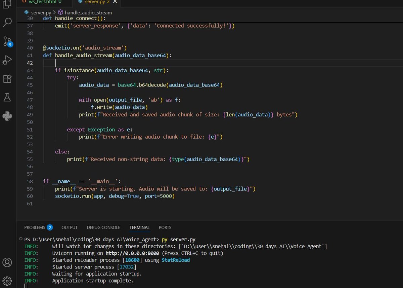Click 'py server.py' command in terminal
The image size is (403, 288).
178,240
